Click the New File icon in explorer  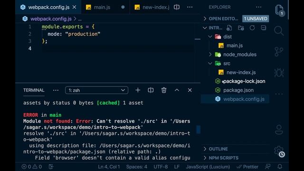tap(229, 28)
